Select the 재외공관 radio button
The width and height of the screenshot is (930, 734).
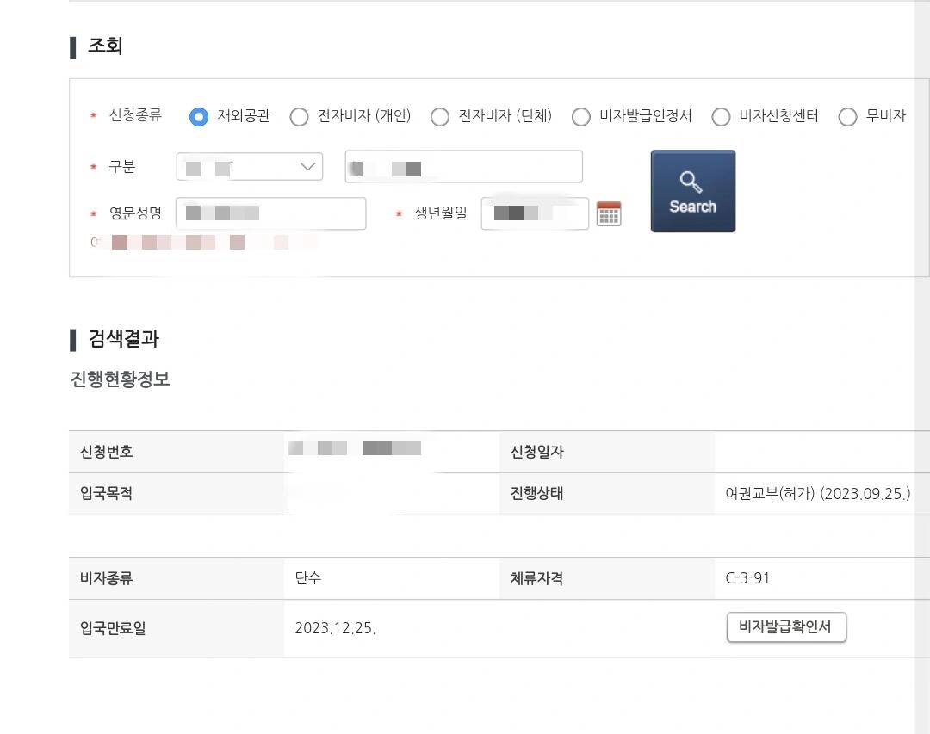(x=199, y=116)
